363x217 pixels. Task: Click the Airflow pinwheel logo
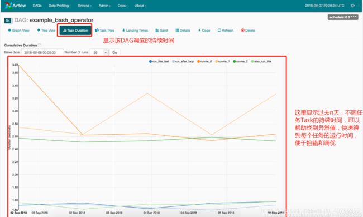tap(8, 6)
